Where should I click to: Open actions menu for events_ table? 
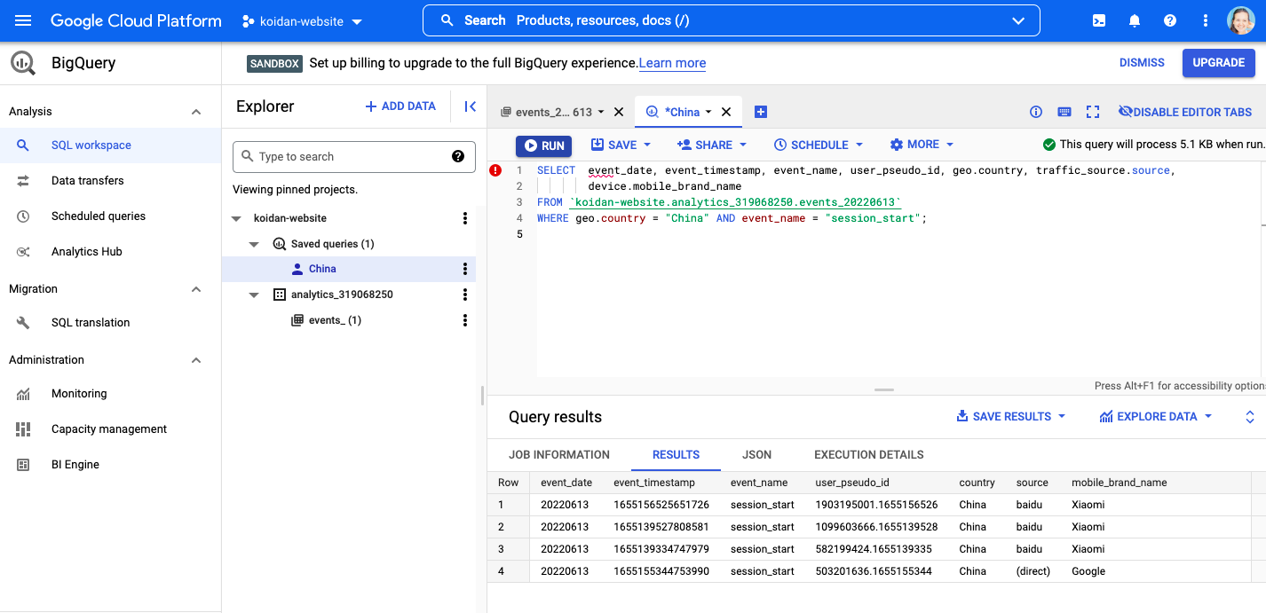coord(464,320)
